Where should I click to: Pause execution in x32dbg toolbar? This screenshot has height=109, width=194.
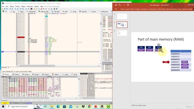click(12, 9)
